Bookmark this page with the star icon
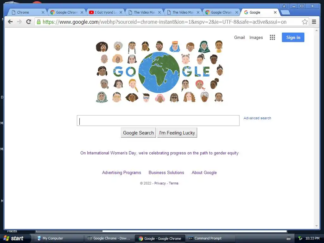This screenshot has width=324, height=243. click(305, 22)
